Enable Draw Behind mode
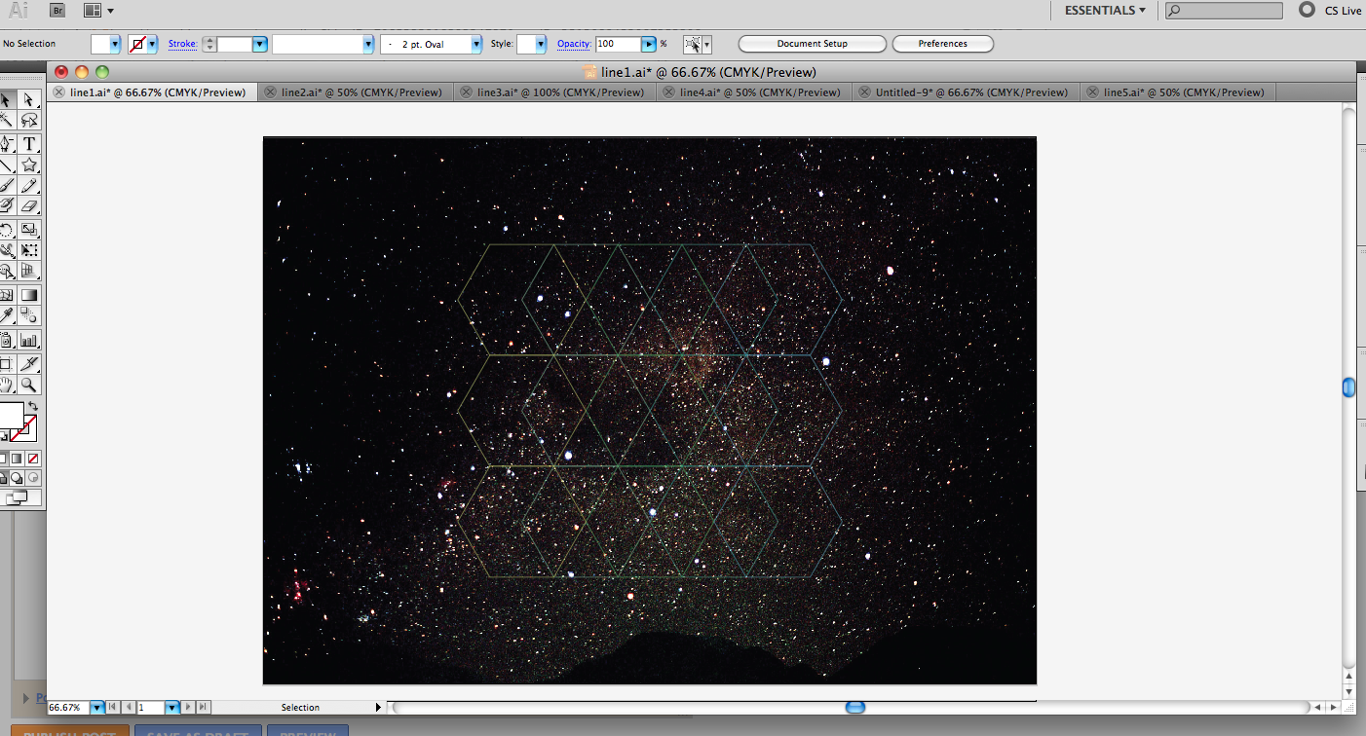 point(19,478)
